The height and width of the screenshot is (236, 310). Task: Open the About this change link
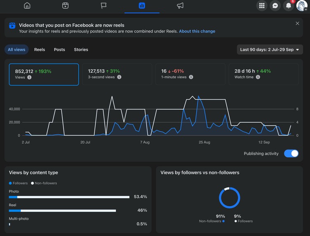point(197,31)
